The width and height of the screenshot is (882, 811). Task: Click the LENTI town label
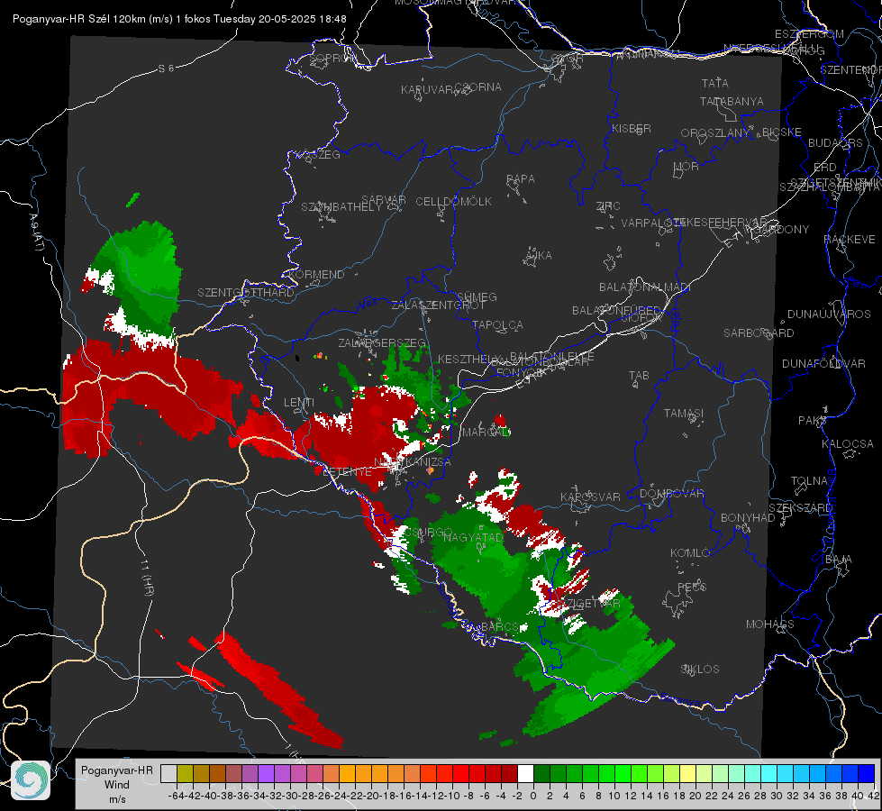tap(299, 403)
